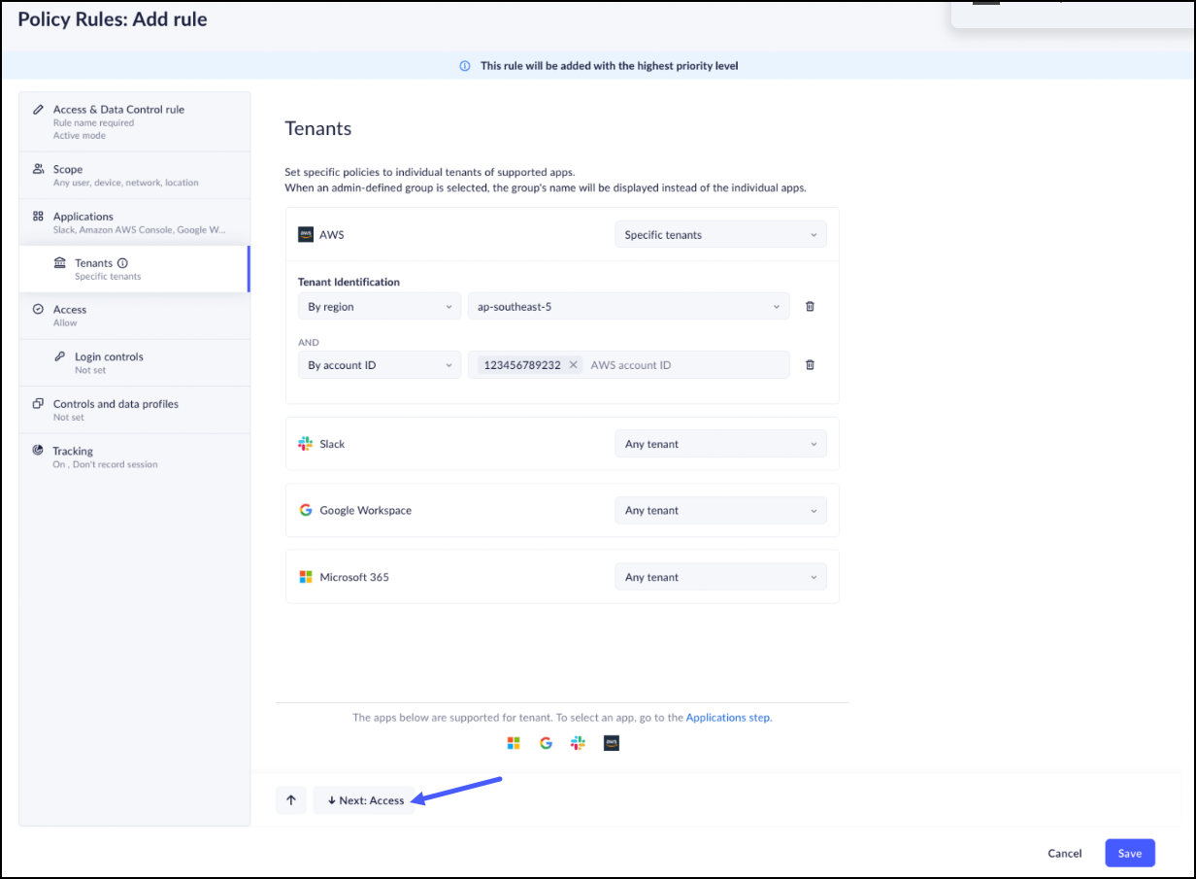Viewport: 1196px width, 879px height.
Task: Click the Save button
Action: pos(1129,853)
